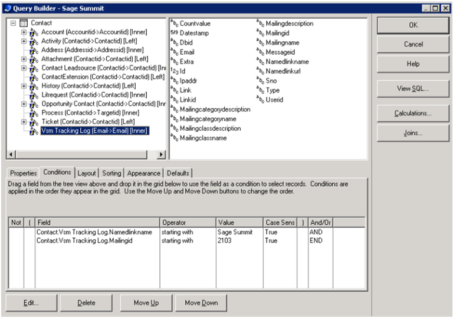Open the Properties tab
Image resolution: width=453 pixels, height=318 pixels.
[x=23, y=173]
